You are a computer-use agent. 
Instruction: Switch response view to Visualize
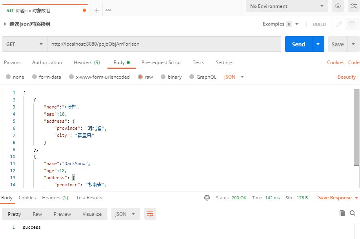[x=92, y=214]
